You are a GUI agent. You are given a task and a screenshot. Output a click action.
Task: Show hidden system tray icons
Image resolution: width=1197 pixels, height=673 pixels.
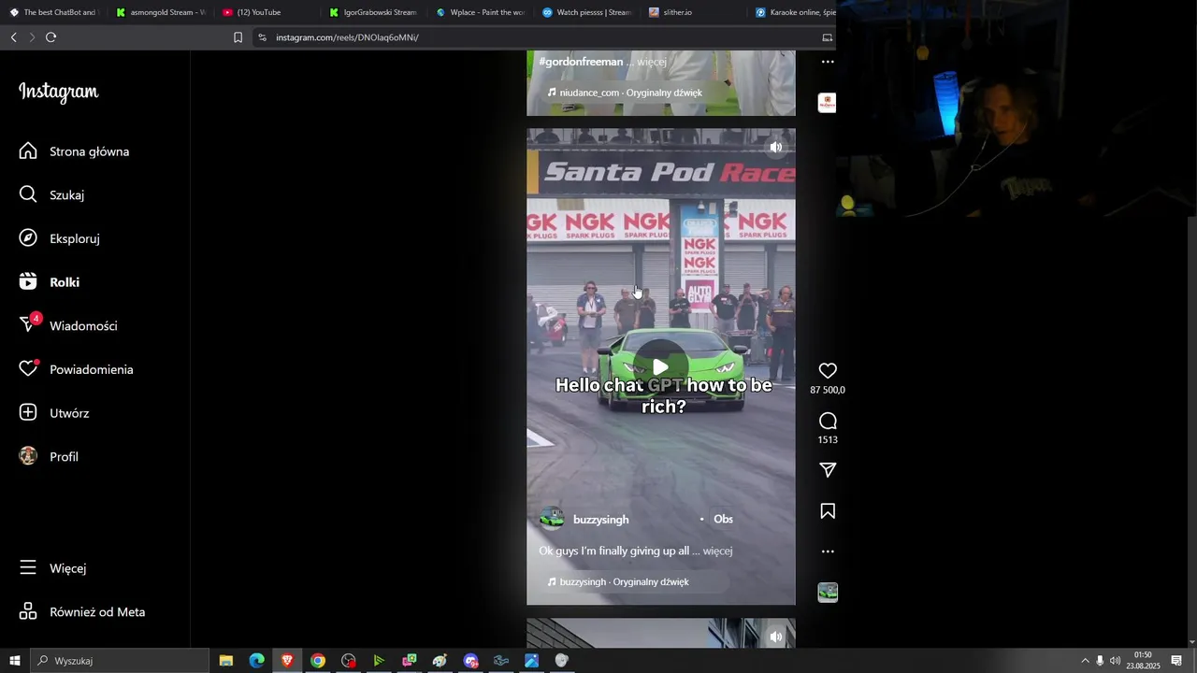(1085, 661)
